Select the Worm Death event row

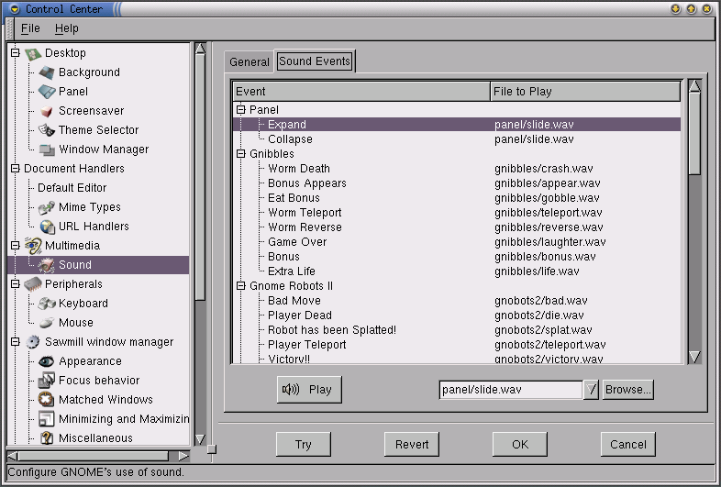(x=299, y=169)
